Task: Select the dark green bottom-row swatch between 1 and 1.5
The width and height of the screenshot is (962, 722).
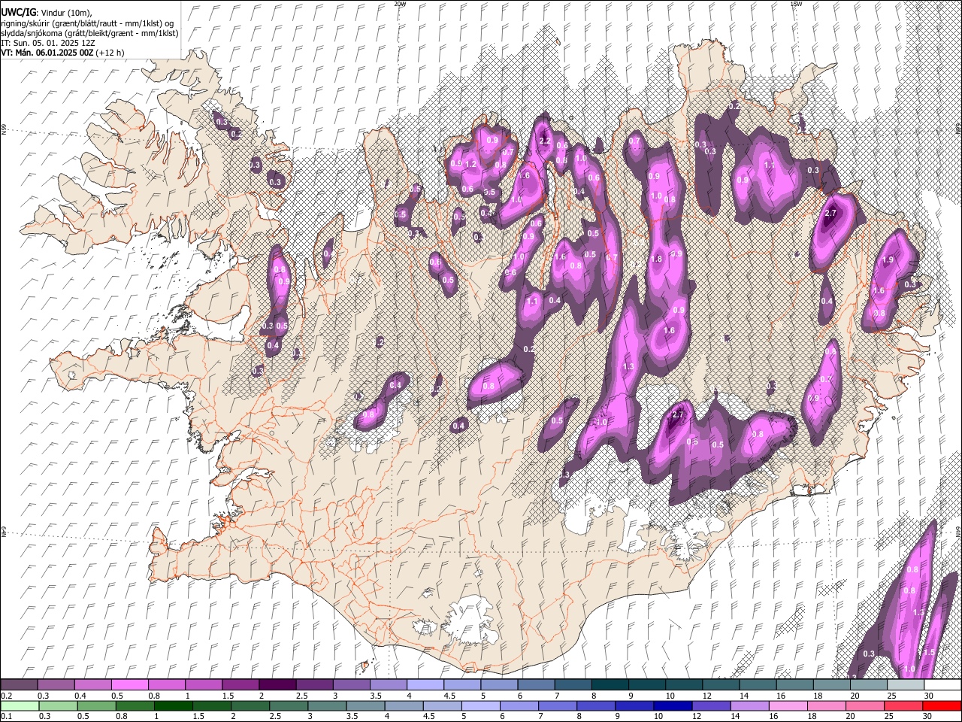Action: tap(174, 706)
